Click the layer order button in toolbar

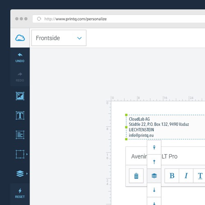point(154,176)
